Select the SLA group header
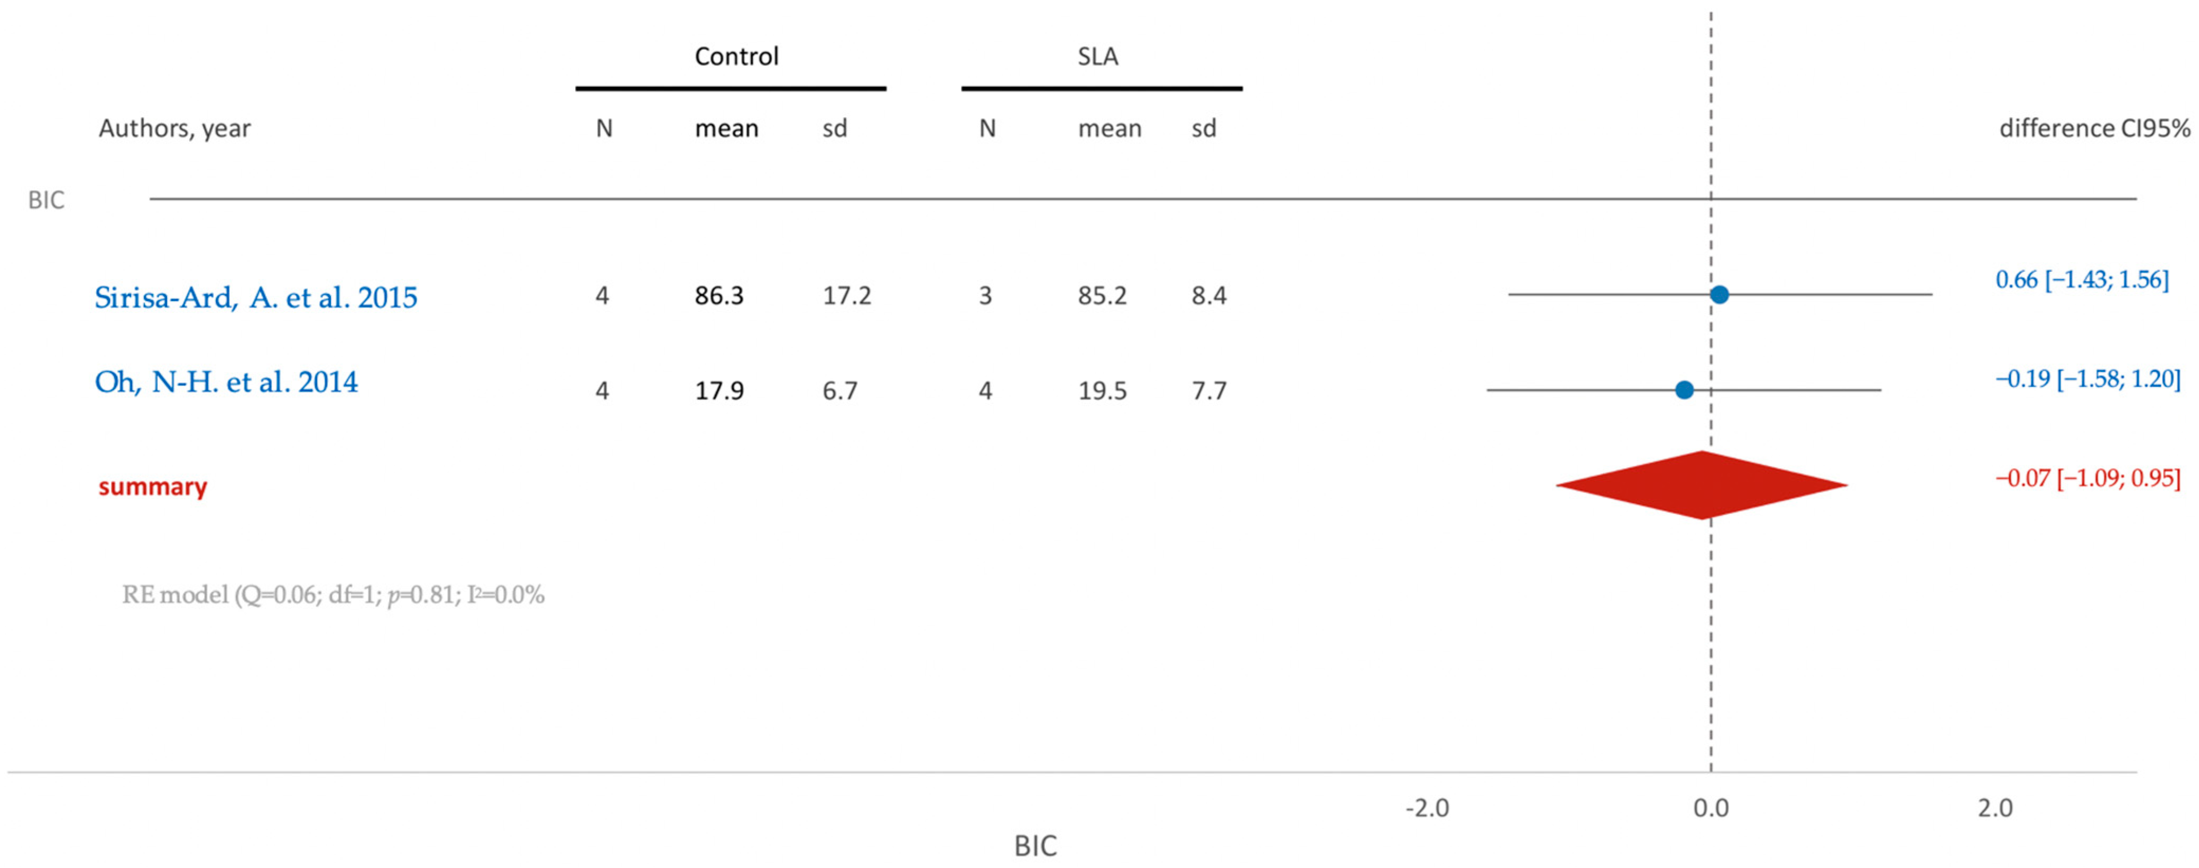Image resolution: width=2199 pixels, height=868 pixels. [x=1098, y=57]
